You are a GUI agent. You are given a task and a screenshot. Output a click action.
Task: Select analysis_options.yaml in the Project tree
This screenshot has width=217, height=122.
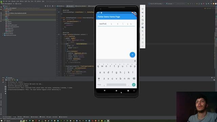tap(11, 25)
